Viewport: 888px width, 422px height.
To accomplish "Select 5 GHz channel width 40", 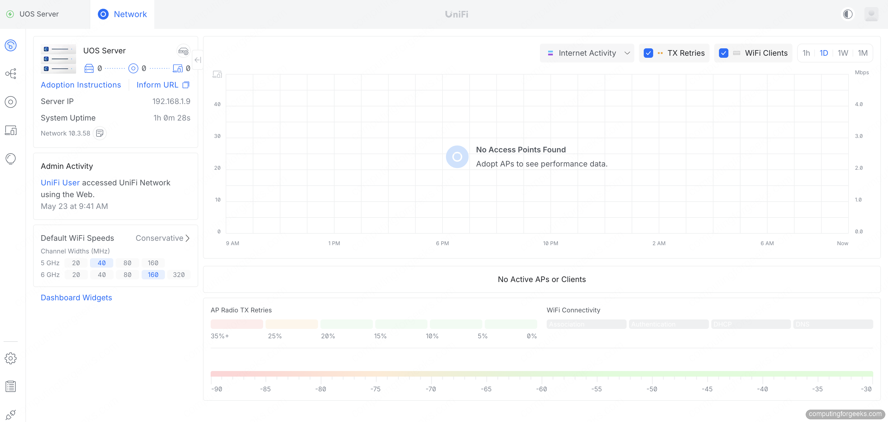I will click(101, 263).
